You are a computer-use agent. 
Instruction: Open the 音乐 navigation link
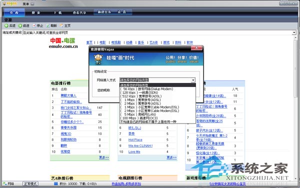coord(141,42)
